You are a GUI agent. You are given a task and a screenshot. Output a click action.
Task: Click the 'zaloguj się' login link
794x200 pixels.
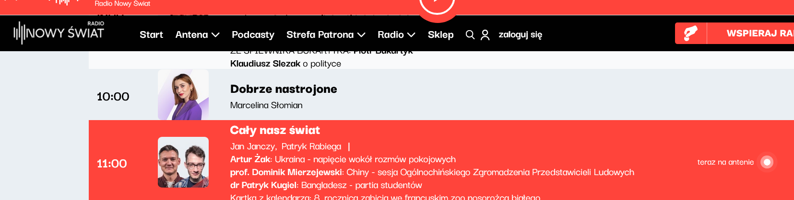(520, 34)
